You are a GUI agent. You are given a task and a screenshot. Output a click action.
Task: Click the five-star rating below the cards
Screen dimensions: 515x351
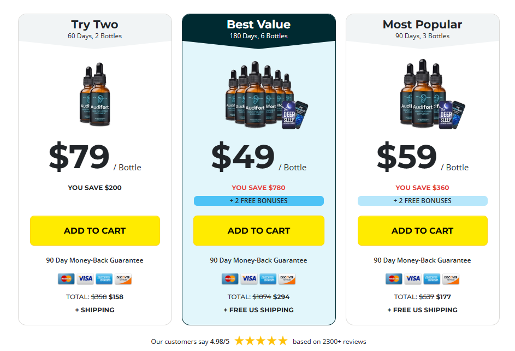(x=261, y=341)
